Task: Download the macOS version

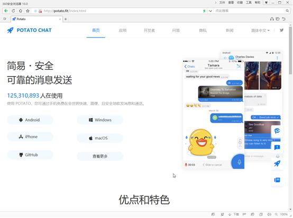Action: pyautogui.click(x=100, y=138)
